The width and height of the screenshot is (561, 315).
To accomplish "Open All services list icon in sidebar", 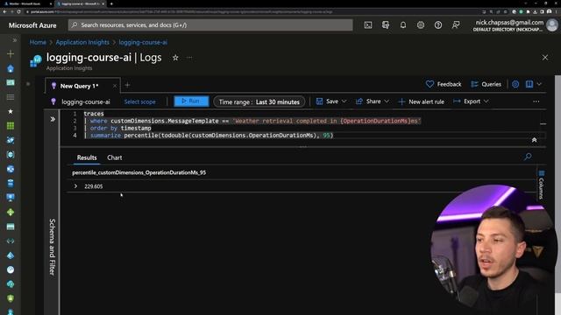I will [11, 97].
